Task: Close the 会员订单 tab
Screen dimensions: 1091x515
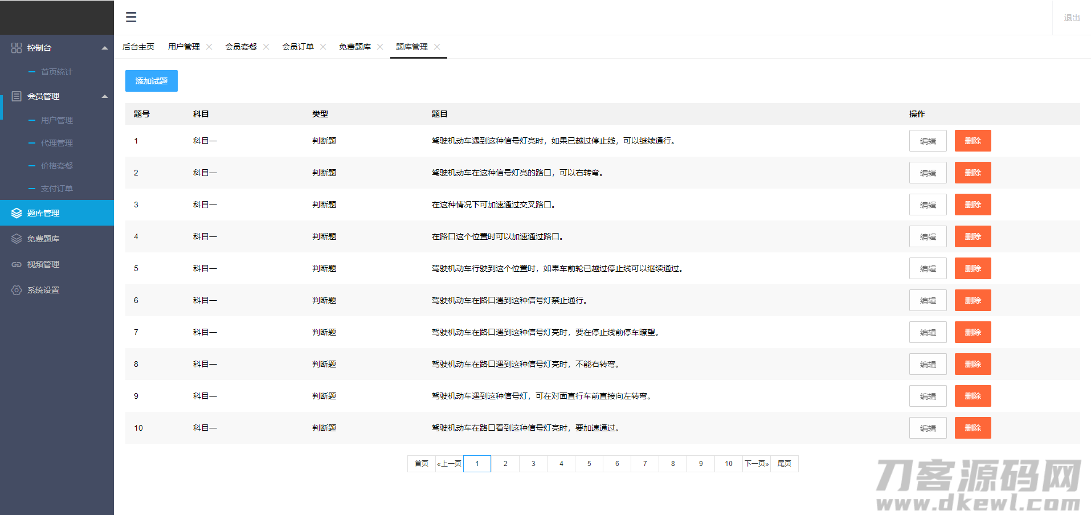Action: (323, 47)
